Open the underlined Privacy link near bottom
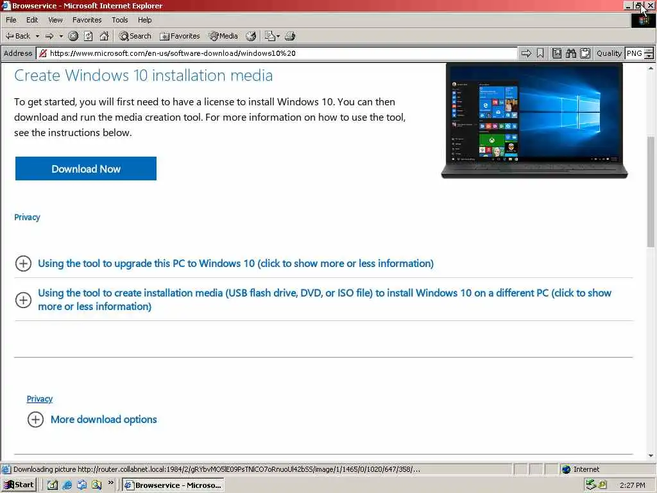 tap(40, 399)
